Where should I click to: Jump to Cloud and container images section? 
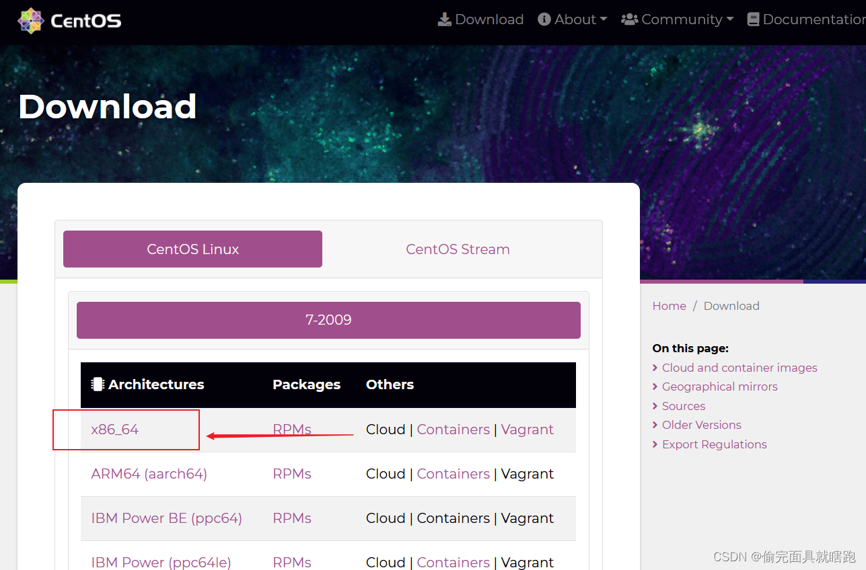pyautogui.click(x=739, y=368)
